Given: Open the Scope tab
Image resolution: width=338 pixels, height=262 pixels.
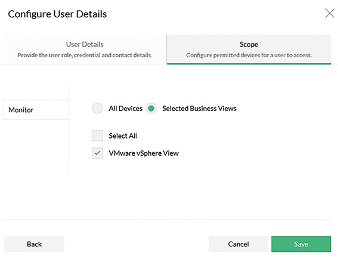Looking at the screenshot, I should coord(249,50).
